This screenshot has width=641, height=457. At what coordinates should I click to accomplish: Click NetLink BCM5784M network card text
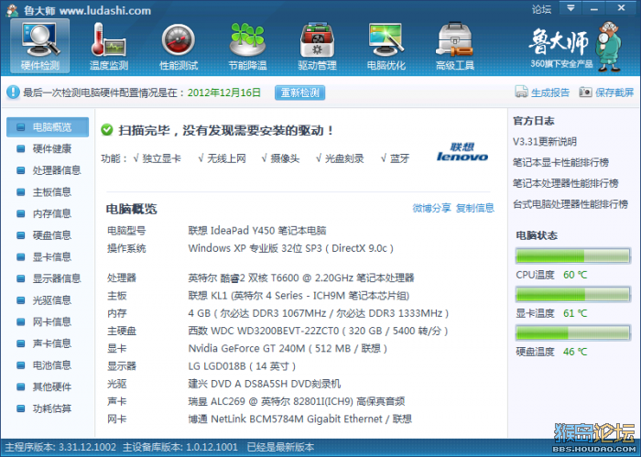tap(299, 419)
